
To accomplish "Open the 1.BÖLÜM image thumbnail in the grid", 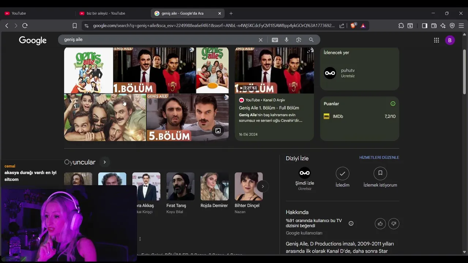I will pos(154,70).
